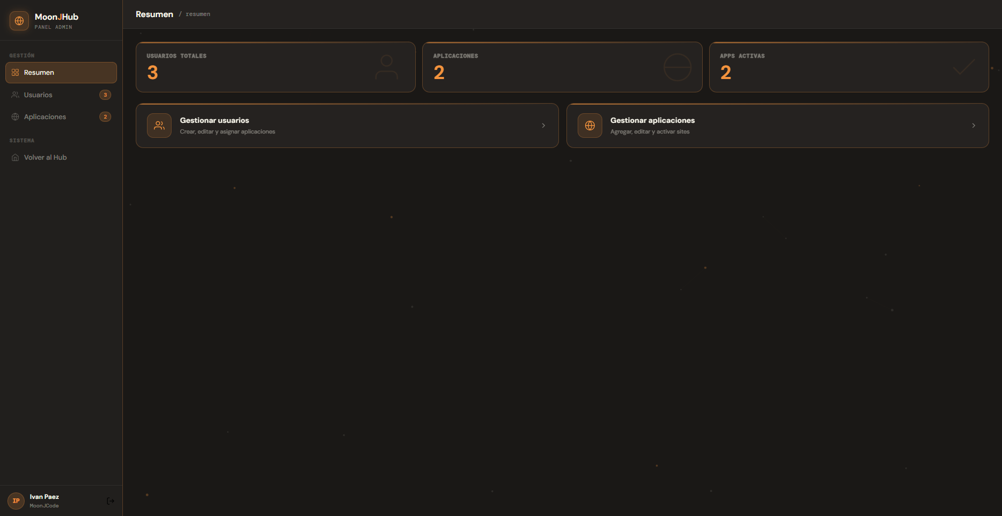
Task: Click the users icon on Gestionar usuarios card
Action: tap(159, 126)
